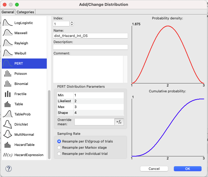Screen dimensions: 208x177
Task: Open help with the question mark icon
Action: click(x=9, y=169)
